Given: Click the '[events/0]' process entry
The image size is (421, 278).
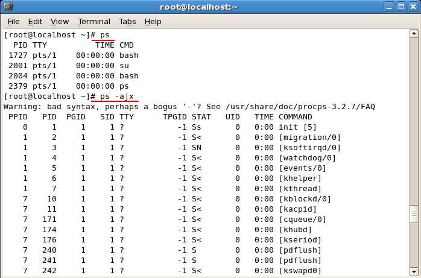Looking at the screenshot, I should (x=303, y=168).
